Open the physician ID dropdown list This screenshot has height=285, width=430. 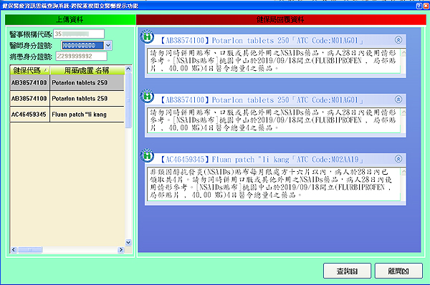108,46
